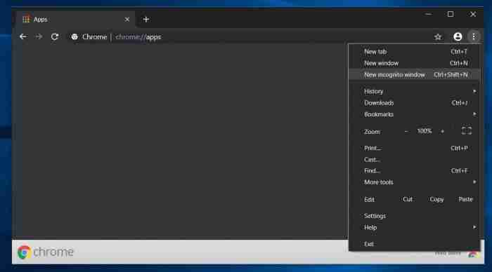Click the forward navigation arrow

(39, 36)
